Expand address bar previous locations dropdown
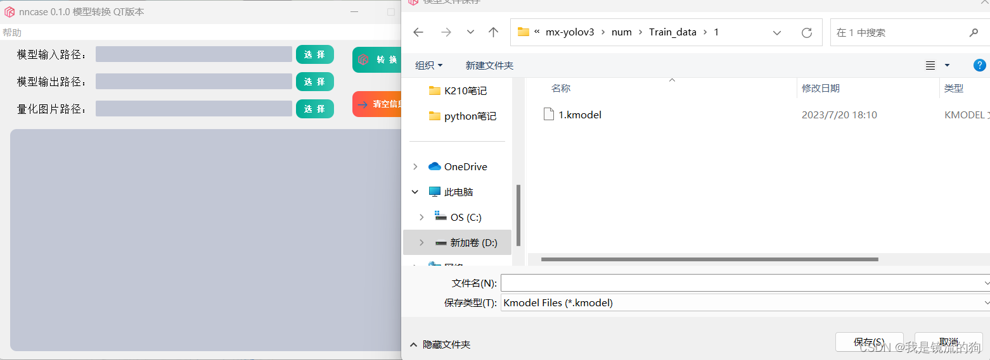 (777, 32)
